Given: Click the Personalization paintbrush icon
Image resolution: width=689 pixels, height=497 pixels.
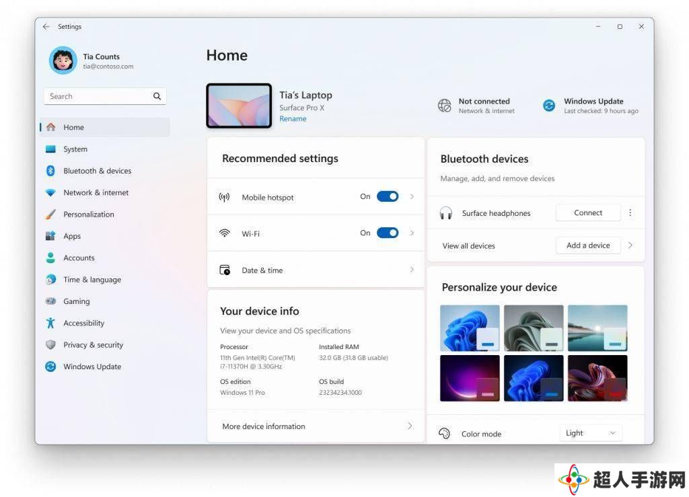Looking at the screenshot, I should click(x=51, y=215).
